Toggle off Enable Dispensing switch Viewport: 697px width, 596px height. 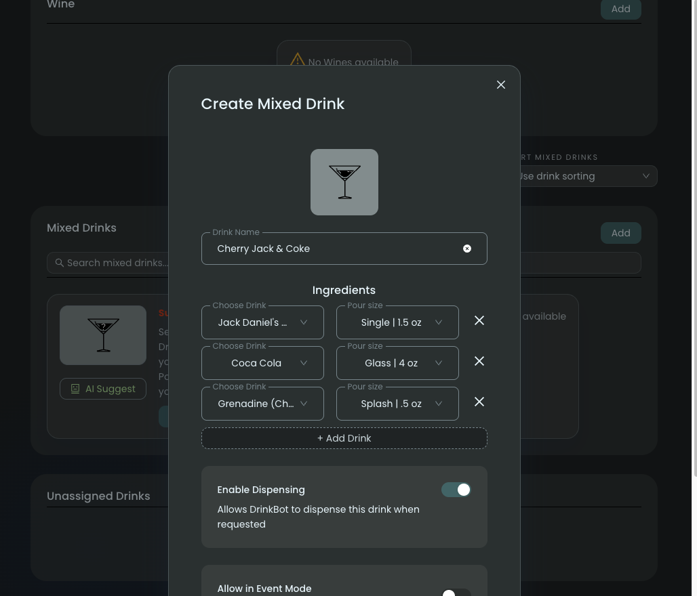pyautogui.click(x=456, y=490)
